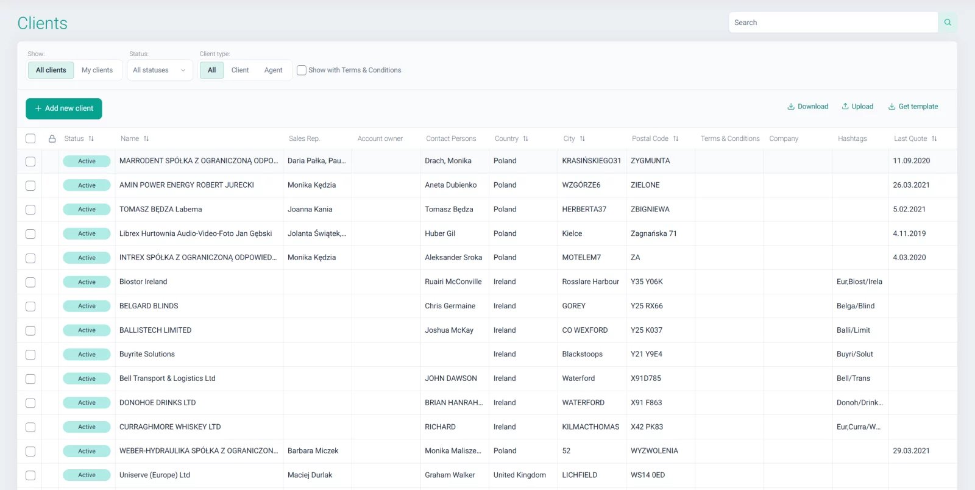
Task: Click Active badge in DONOHOE DRINKS row
Action: 87,403
